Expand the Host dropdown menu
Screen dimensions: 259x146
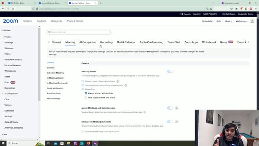click(228, 21)
